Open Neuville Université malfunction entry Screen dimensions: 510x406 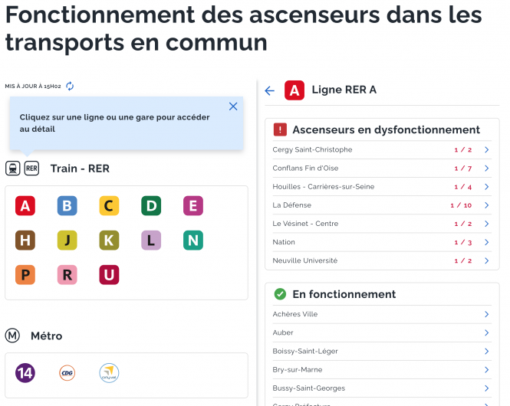pyautogui.click(x=382, y=260)
